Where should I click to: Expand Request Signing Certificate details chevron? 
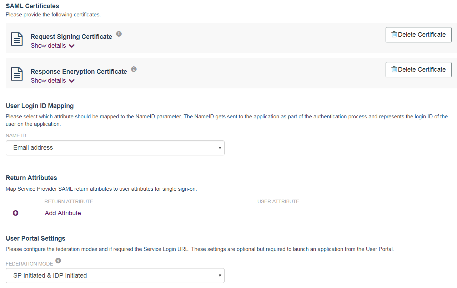[72, 46]
